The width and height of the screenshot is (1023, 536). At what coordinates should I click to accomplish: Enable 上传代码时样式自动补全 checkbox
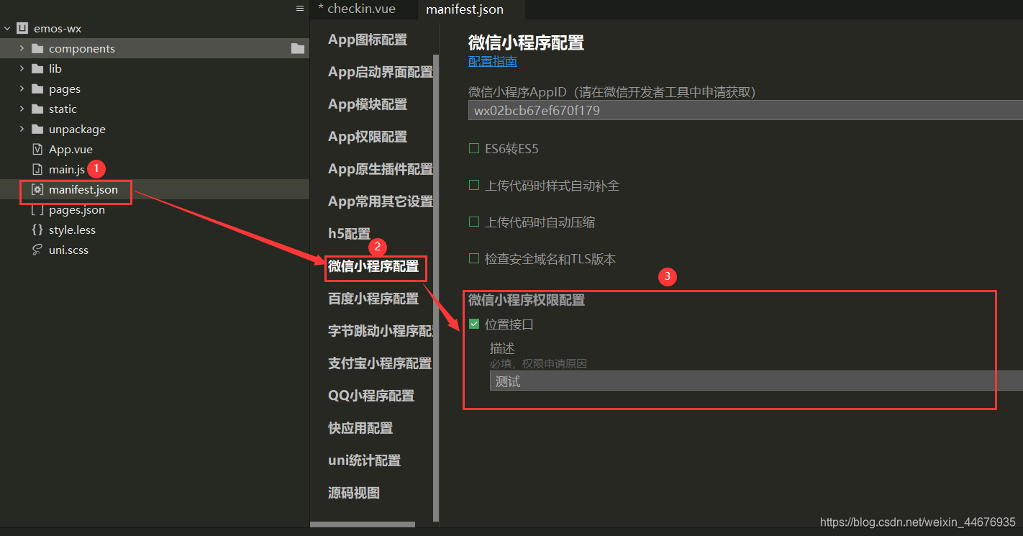pos(474,186)
